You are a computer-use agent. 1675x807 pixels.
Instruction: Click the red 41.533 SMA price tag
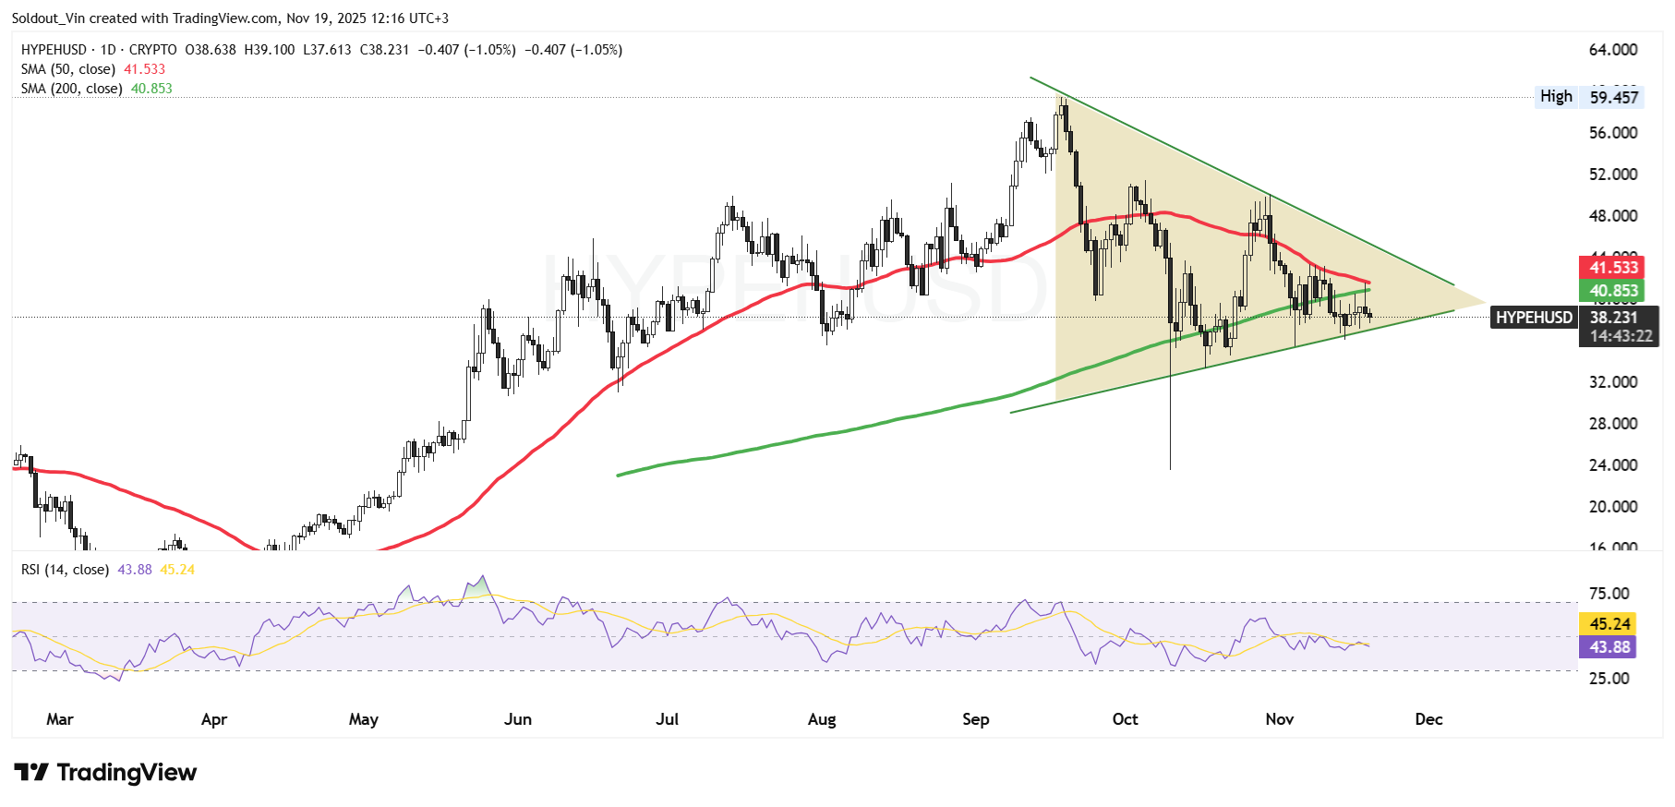coord(1613,268)
